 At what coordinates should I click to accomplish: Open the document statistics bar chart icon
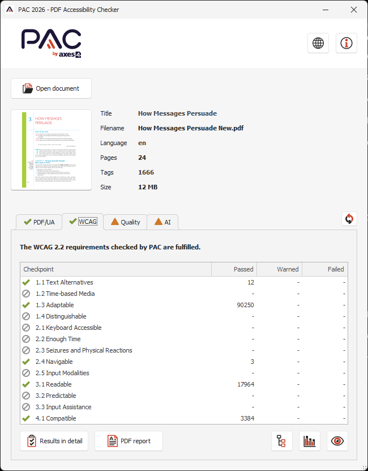[x=310, y=441]
